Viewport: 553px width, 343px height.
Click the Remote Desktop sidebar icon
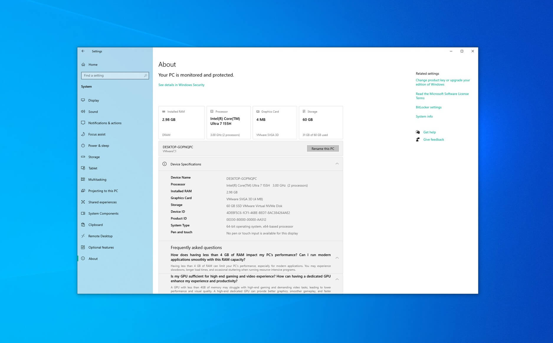(83, 236)
